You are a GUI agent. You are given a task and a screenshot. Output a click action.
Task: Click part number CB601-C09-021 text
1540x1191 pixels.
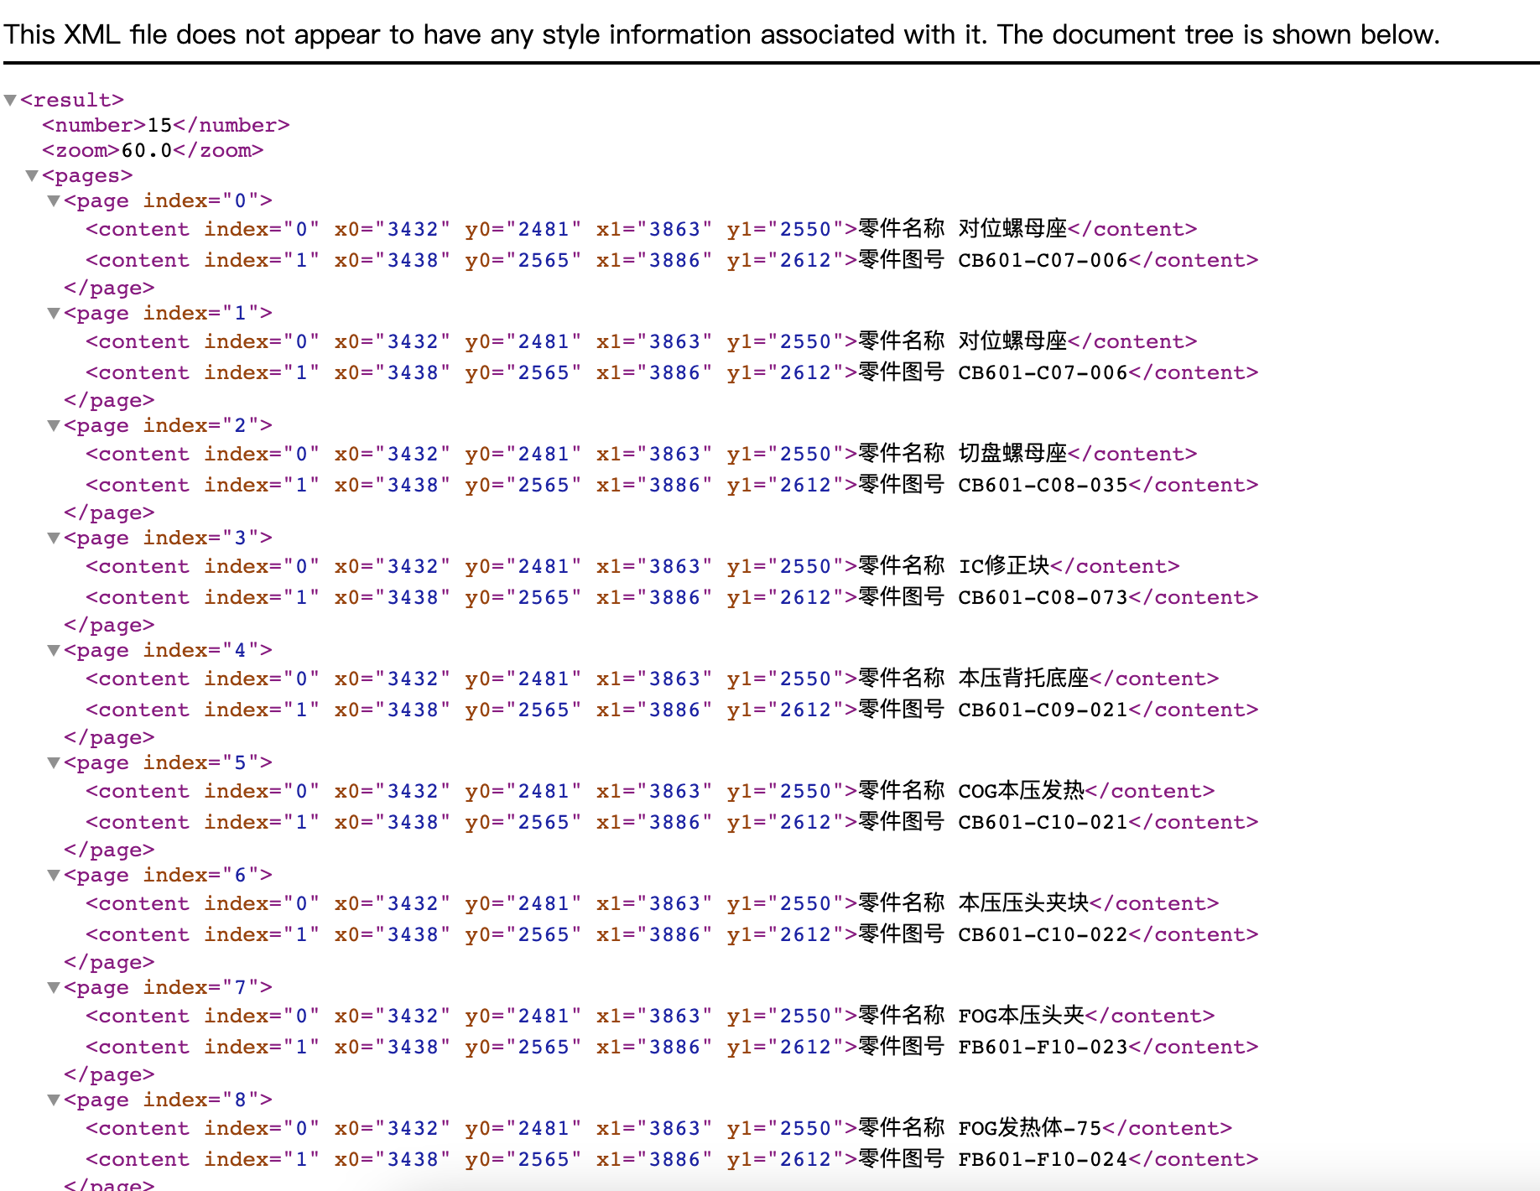[x=1043, y=710]
